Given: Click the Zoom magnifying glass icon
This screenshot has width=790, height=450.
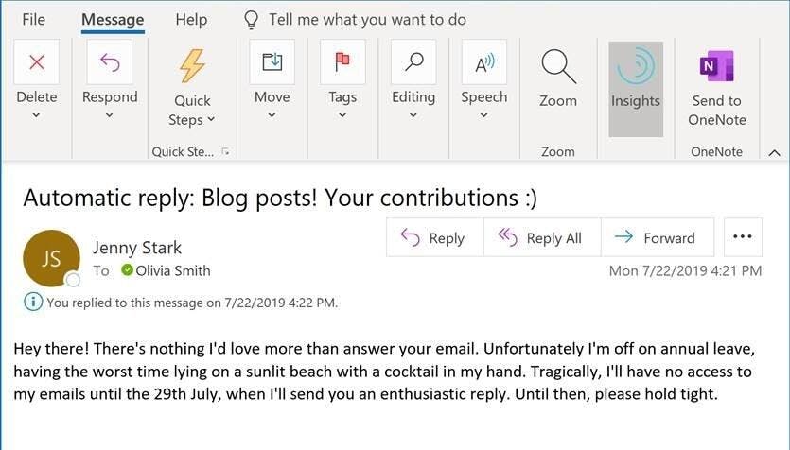Looking at the screenshot, I should [x=558, y=66].
